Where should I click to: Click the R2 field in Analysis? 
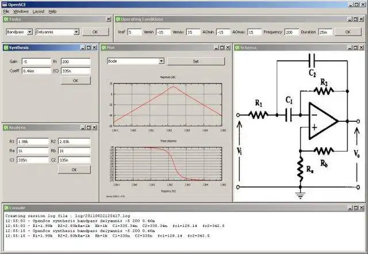click(x=74, y=142)
